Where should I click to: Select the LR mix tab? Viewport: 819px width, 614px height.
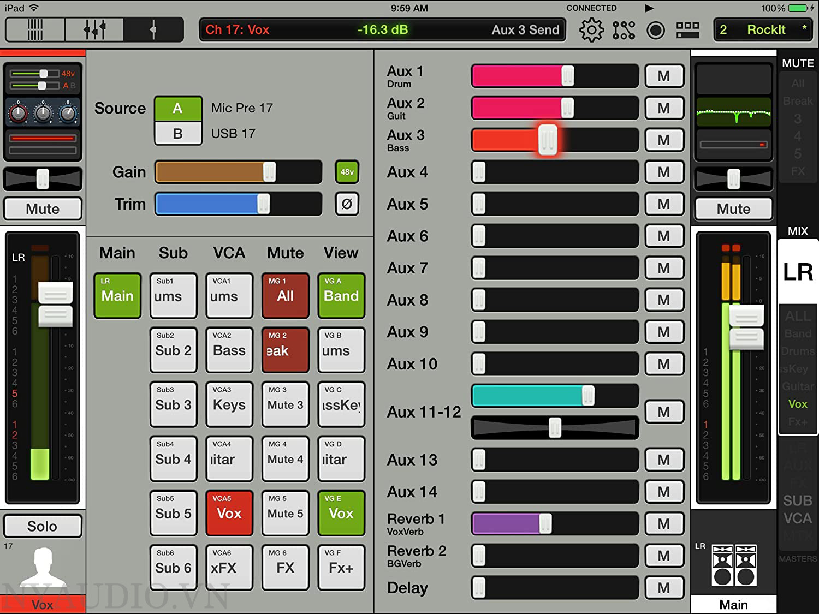(x=798, y=272)
